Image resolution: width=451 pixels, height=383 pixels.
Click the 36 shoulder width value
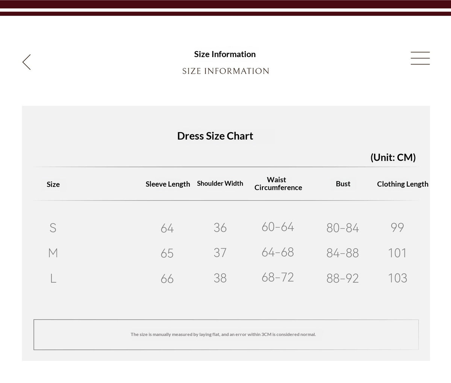(220, 228)
